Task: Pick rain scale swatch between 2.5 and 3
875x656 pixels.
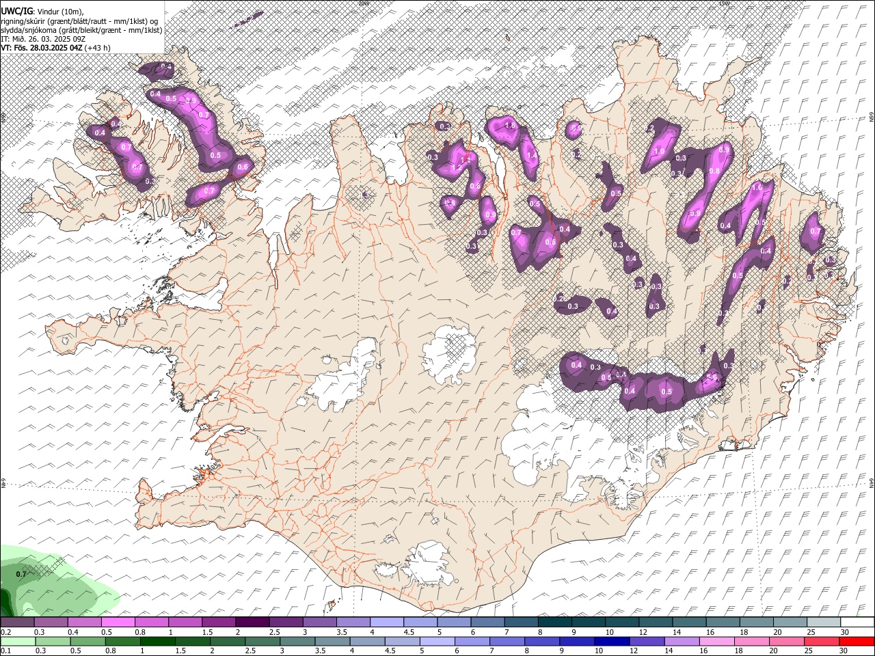Action: tap(262, 641)
